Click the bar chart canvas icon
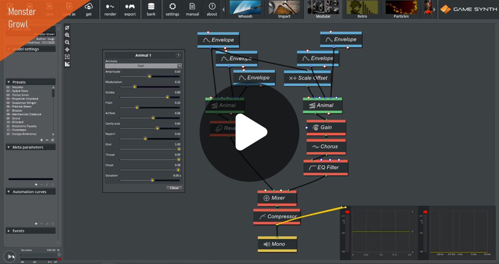 pyautogui.click(x=67, y=64)
